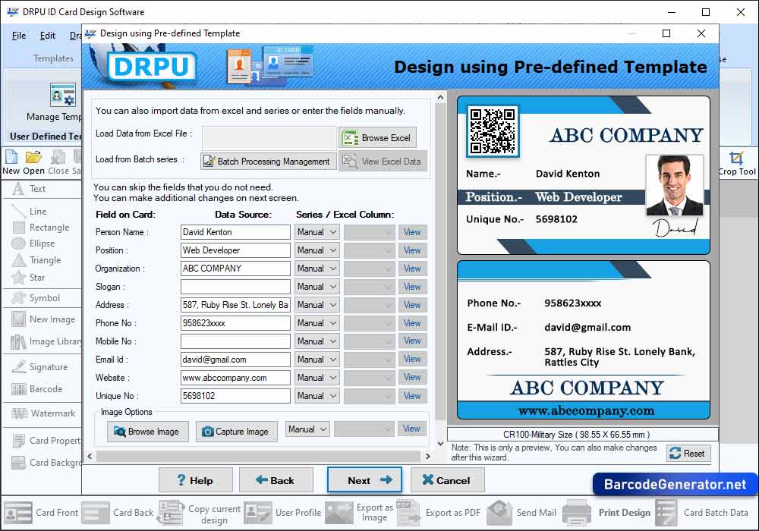This screenshot has width=759, height=531.
Task: Open the Symbol tool
Action: tap(36, 298)
